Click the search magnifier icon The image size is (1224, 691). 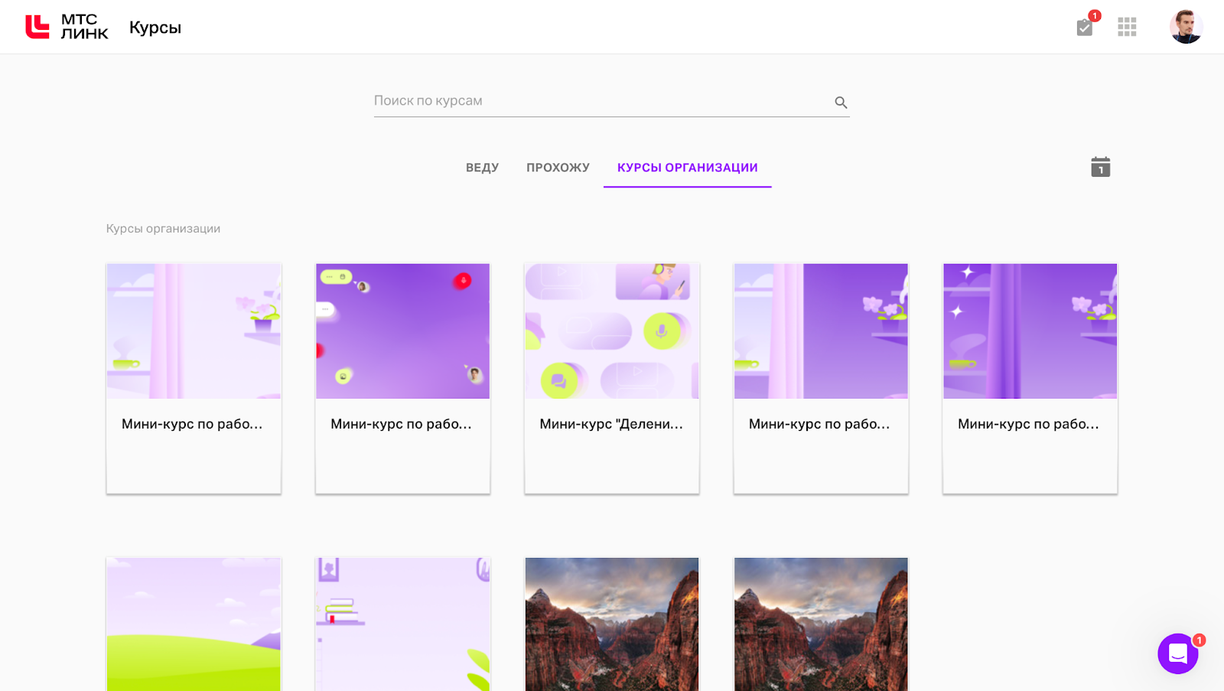841,102
